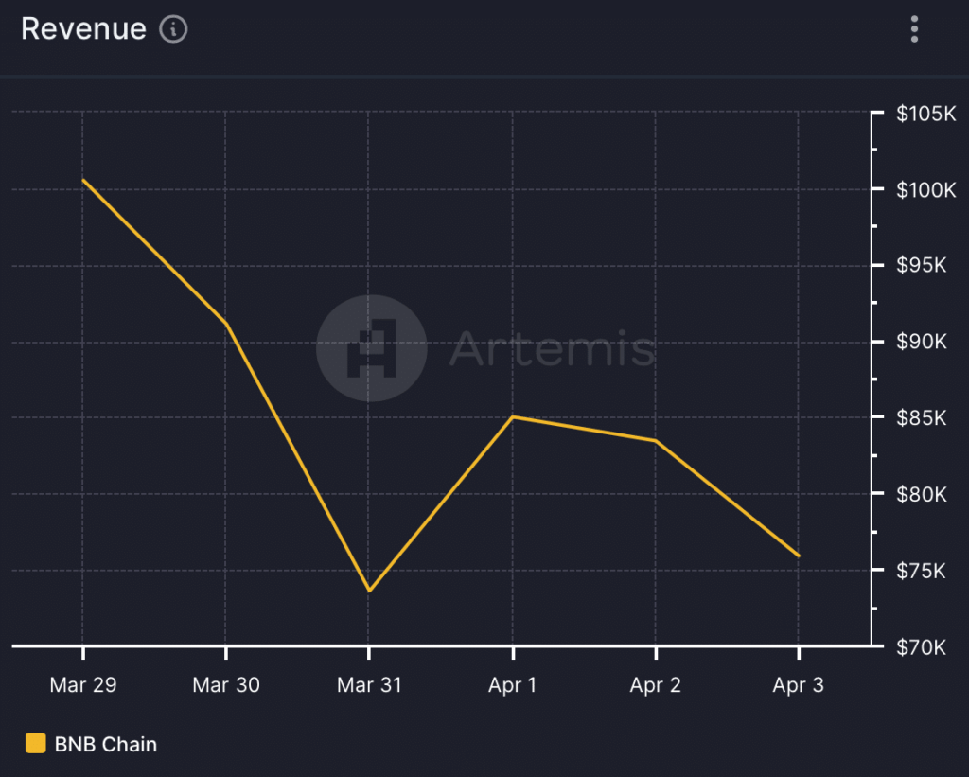Click the Apr 3 x-axis label

[799, 685]
